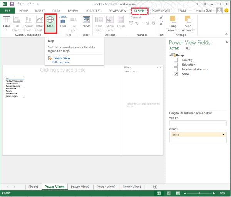This screenshot has width=231, height=197.
Task: Undo the last action
Action: click(19, 4)
